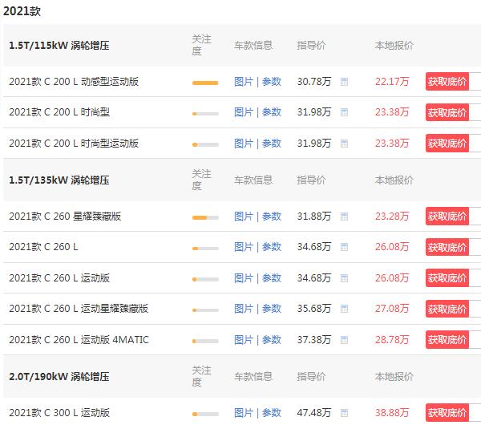The image size is (481, 425).
Task: Click 获取底价 button next to 27.08万
Action: click(x=447, y=309)
